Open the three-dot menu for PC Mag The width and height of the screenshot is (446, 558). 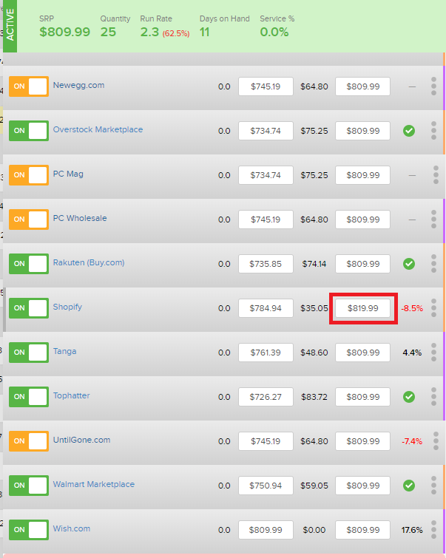[436, 174]
